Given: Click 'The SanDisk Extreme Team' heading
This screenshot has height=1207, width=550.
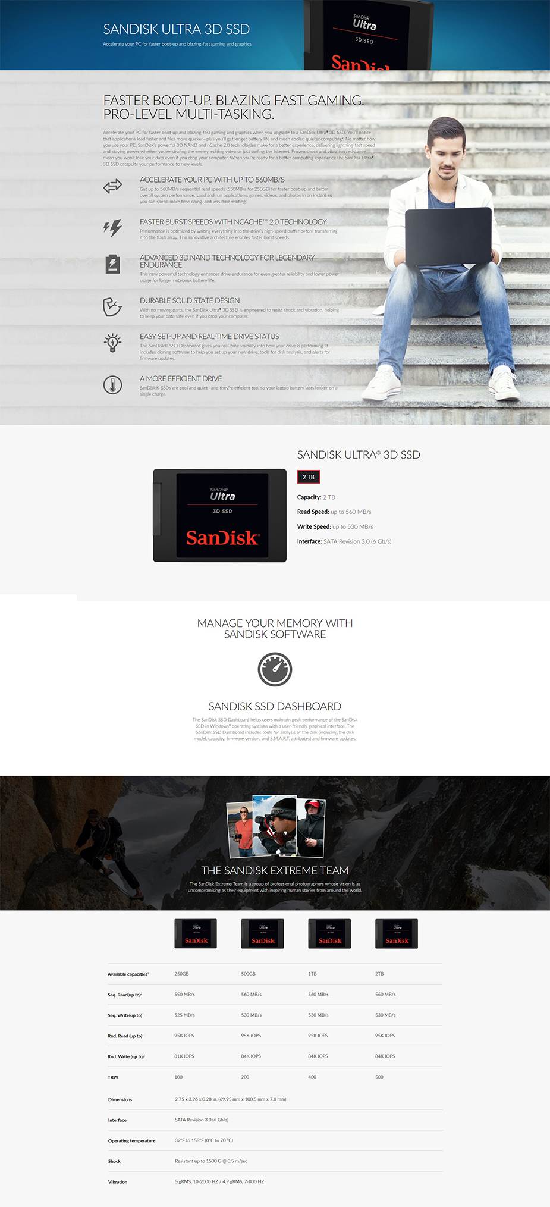Looking at the screenshot, I should 275,870.
